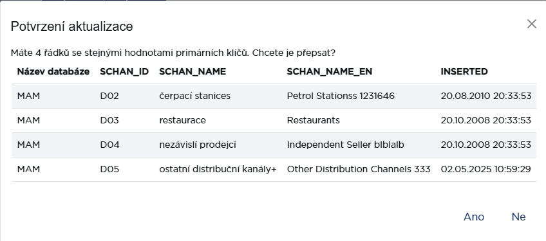Image resolution: width=546 pixels, height=241 pixels.
Task: Click the SCHAN_NAME_EN column header
Action: [330, 71]
